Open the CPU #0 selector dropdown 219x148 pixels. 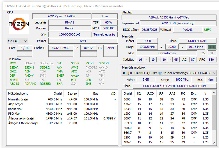[17, 41]
